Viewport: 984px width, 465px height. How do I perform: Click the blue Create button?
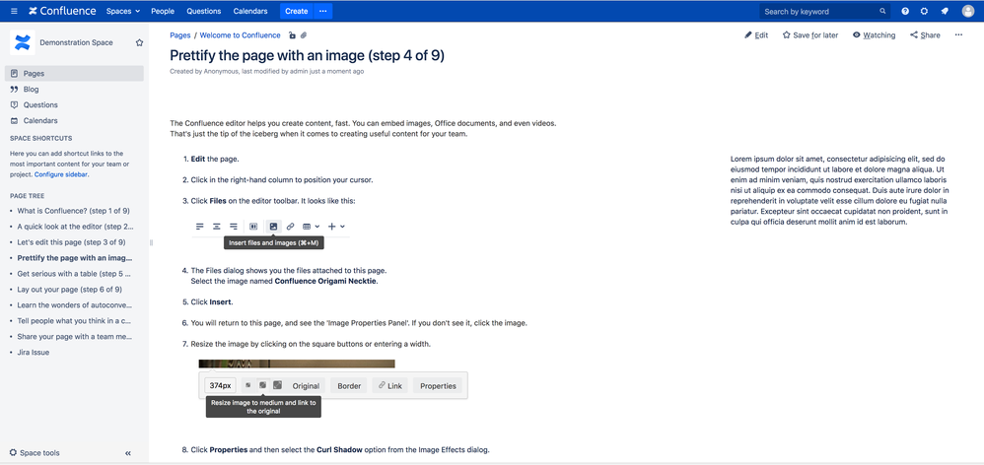tap(296, 11)
